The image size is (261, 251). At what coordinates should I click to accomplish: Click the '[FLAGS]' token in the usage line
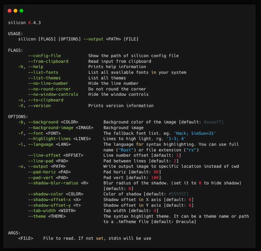[x=47, y=39]
